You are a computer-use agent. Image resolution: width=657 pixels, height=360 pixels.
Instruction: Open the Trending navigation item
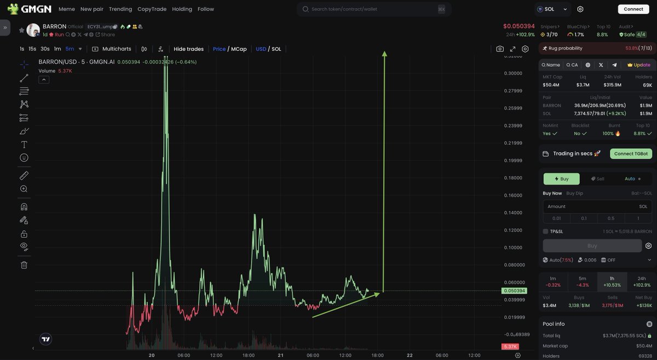point(120,9)
